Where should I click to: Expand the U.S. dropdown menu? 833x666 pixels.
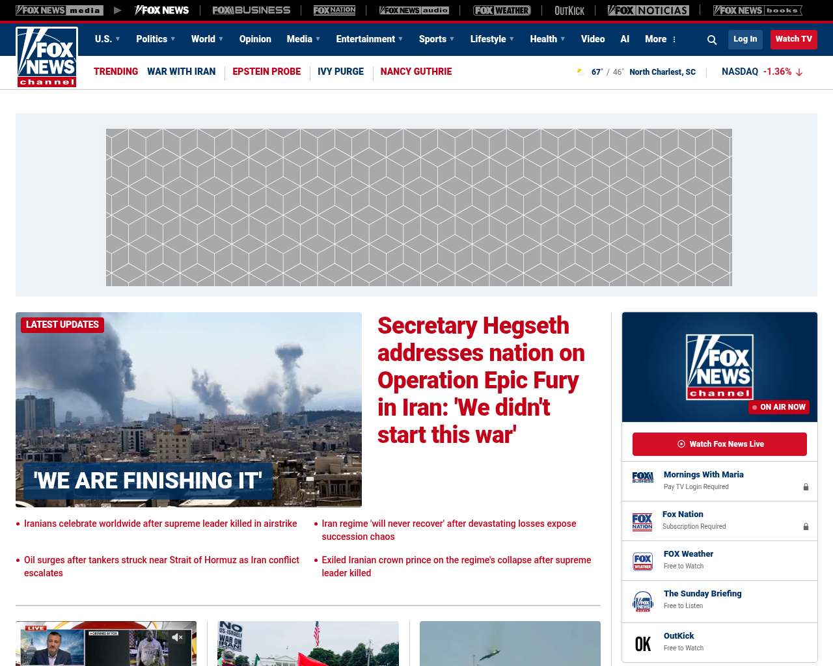tap(107, 39)
